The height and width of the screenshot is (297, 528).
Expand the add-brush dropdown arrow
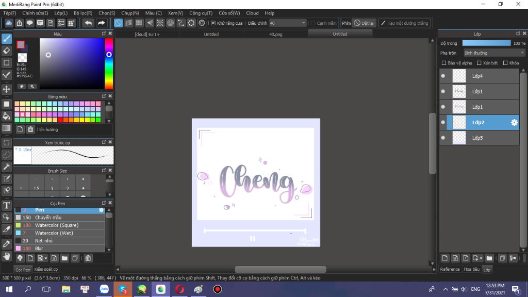point(45,258)
